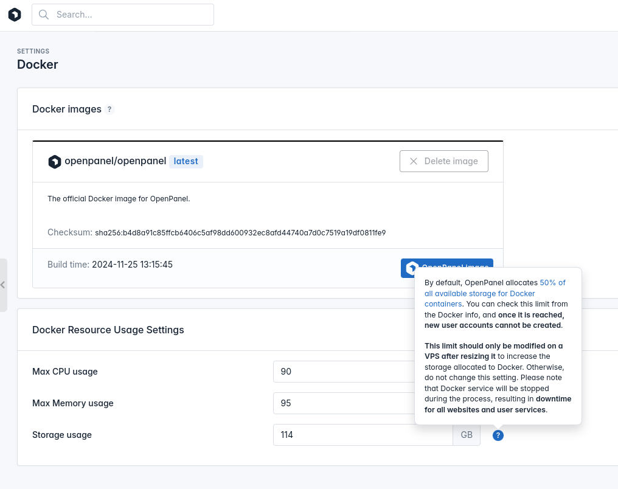Click the Max CPU usage label
Viewport: 618px width, 489px height.
pos(65,372)
